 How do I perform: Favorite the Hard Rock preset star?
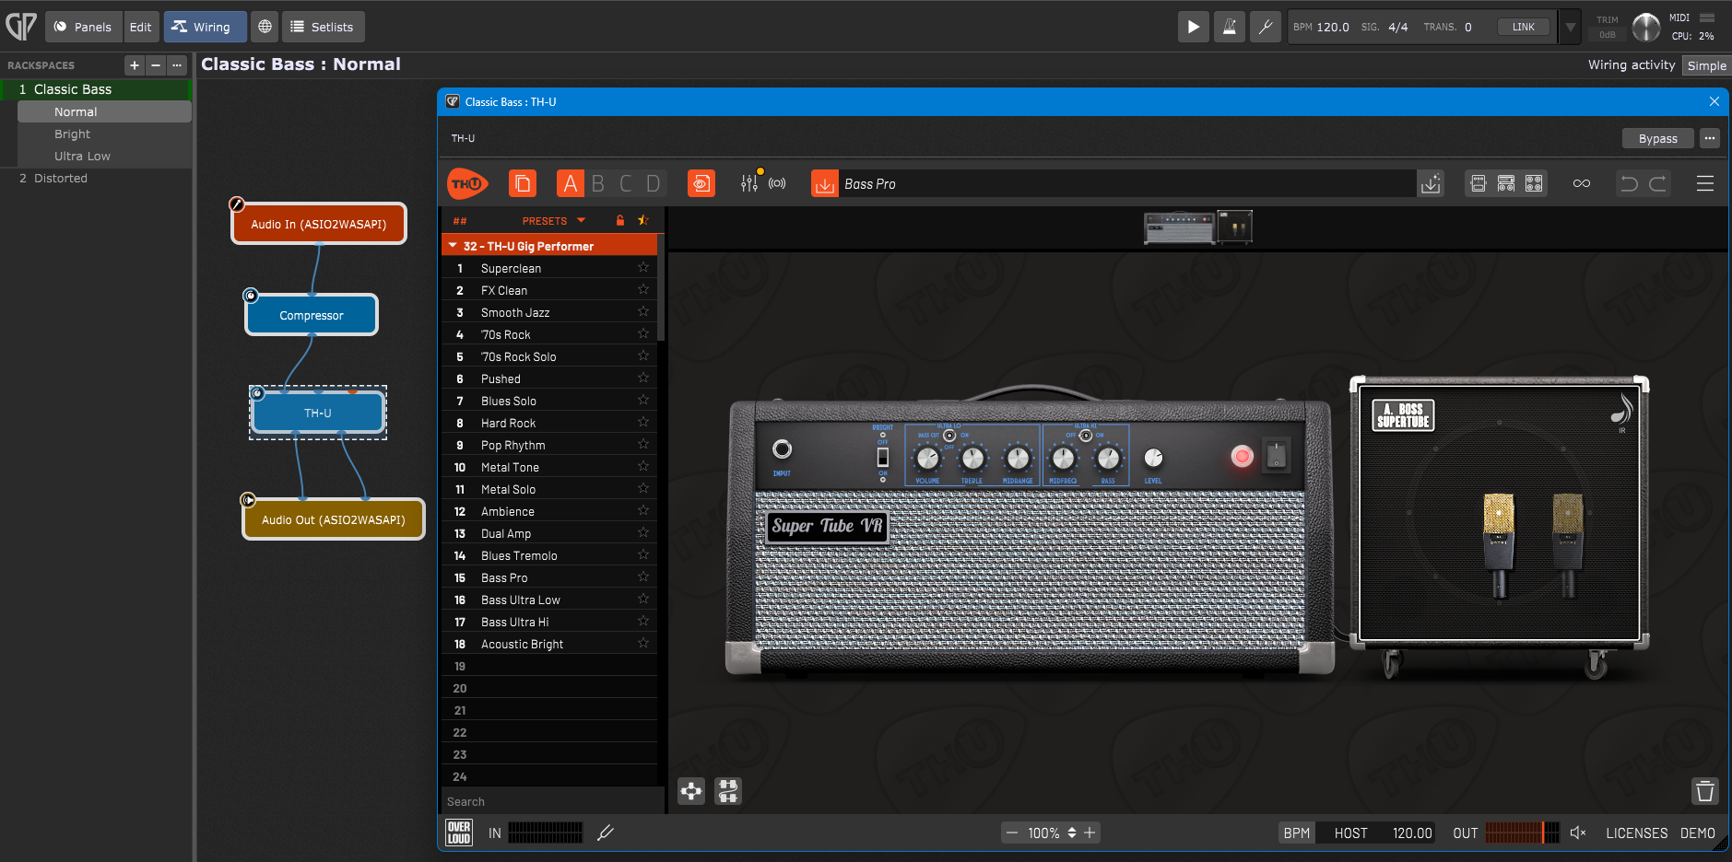click(643, 423)
